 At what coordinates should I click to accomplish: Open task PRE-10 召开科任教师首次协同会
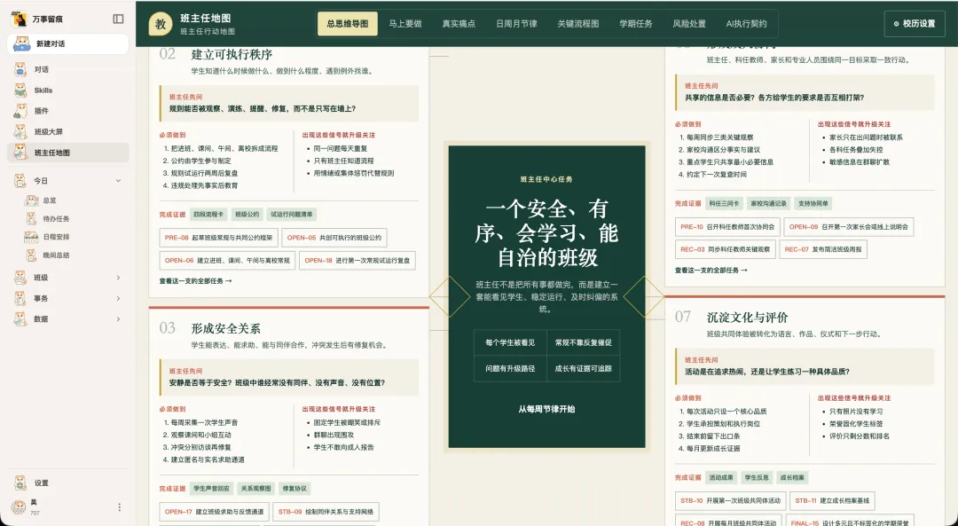pyautogui.click(x=727, y=227)
